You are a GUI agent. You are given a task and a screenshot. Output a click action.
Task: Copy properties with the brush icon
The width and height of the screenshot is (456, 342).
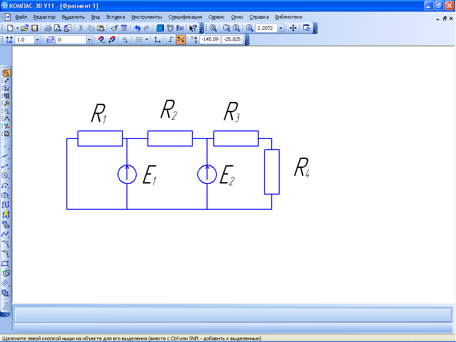pos(114,28)
